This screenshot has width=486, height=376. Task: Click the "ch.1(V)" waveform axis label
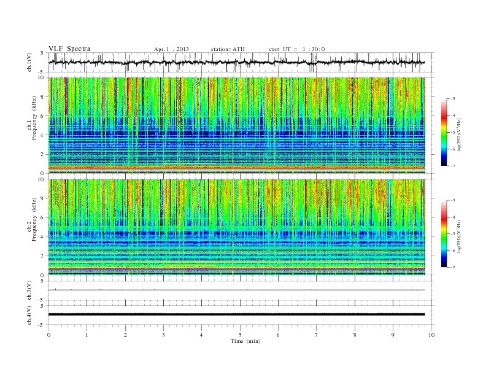tap(29, 62)
